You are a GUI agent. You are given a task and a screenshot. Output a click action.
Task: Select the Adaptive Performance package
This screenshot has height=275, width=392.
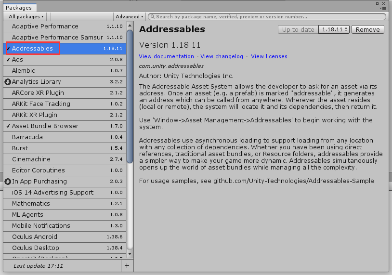click(65, 26)
